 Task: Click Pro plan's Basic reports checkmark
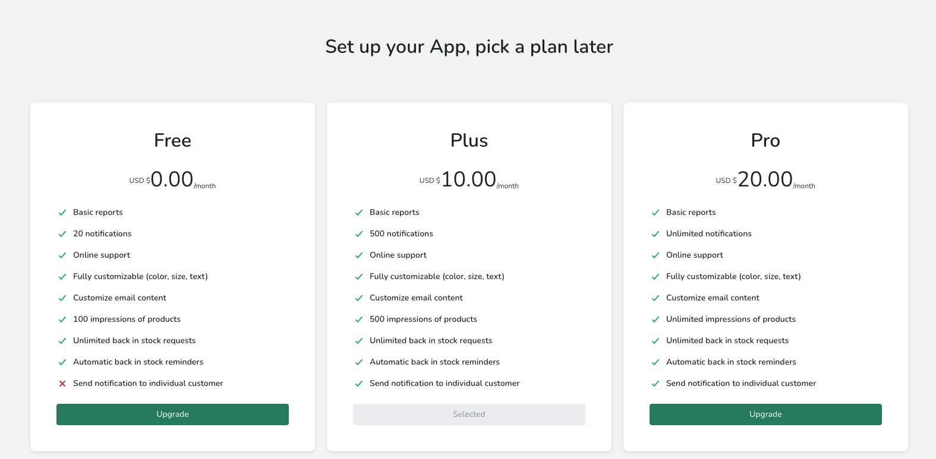coord(655,213)
